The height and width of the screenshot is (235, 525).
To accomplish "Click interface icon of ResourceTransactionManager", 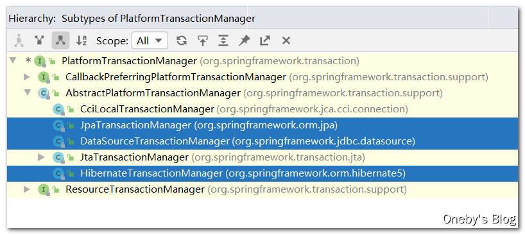I will [44, 189].
